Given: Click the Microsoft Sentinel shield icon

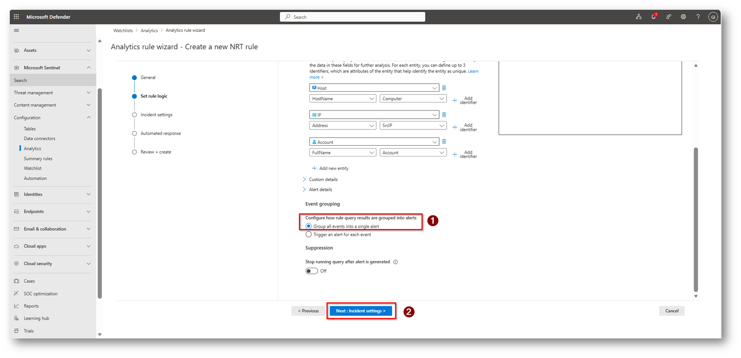Looking at the screenshot, I should pos(16,68).
